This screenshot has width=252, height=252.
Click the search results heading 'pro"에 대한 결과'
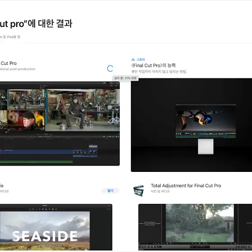click(x=41, y=23)
